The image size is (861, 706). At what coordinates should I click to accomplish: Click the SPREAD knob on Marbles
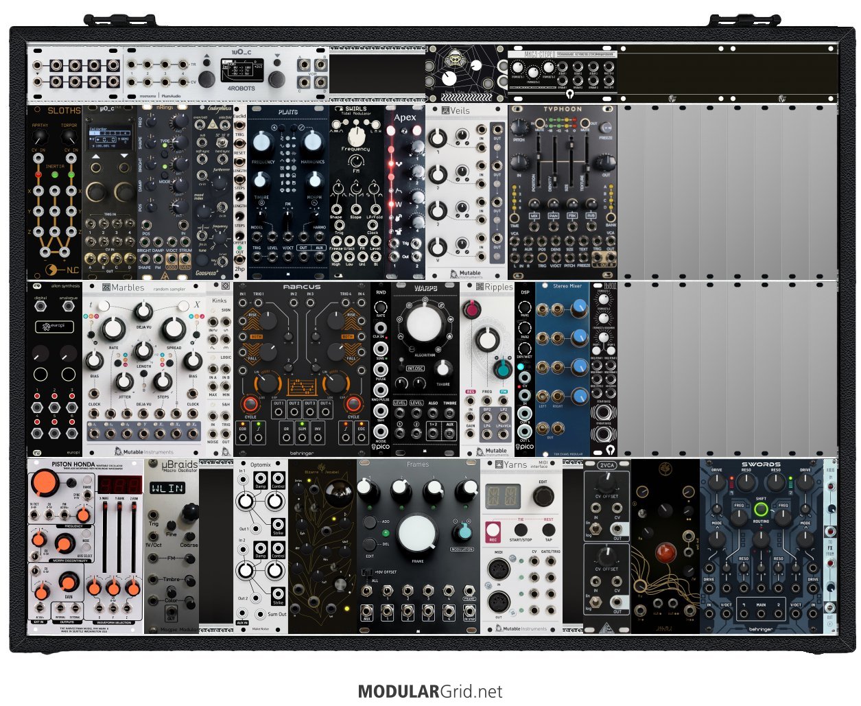(x=174, y=330)
